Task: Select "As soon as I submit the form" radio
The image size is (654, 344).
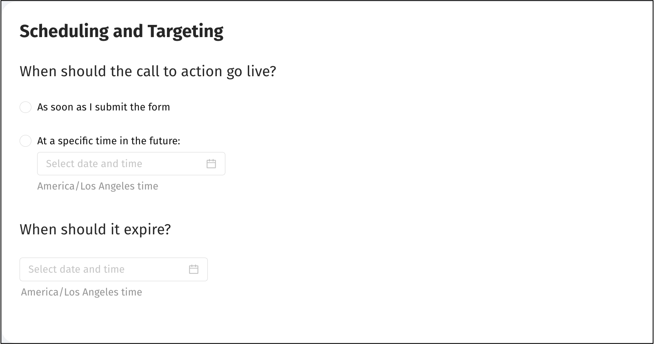Action: coord(25,107)
